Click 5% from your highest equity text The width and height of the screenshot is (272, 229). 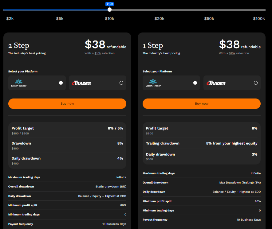[x=231, y=143]
